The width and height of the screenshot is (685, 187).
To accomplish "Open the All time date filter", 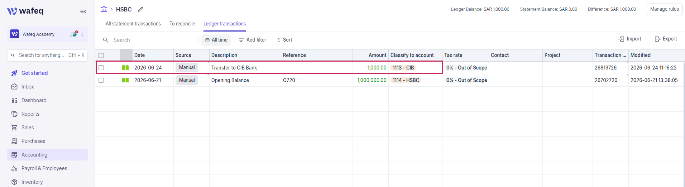I will click(216, 40).
